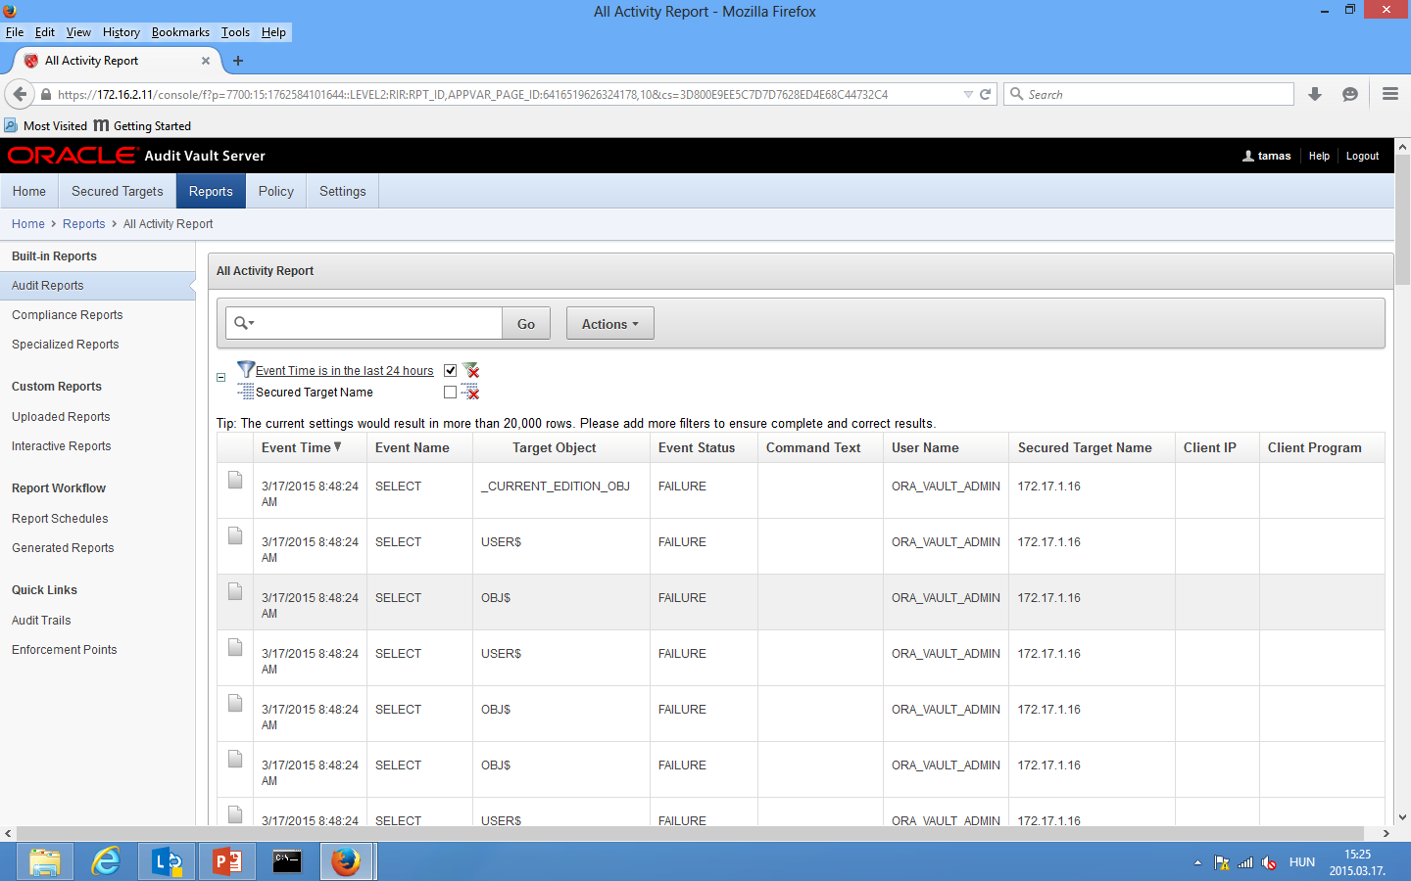Open Getting Started bookmark

pos(142,125)
